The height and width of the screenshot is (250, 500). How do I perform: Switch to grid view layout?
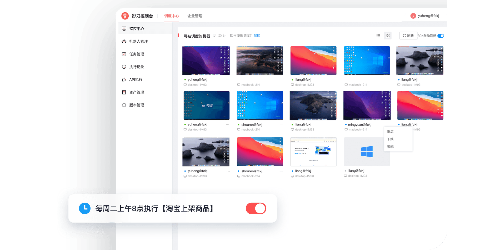[388, 36]
